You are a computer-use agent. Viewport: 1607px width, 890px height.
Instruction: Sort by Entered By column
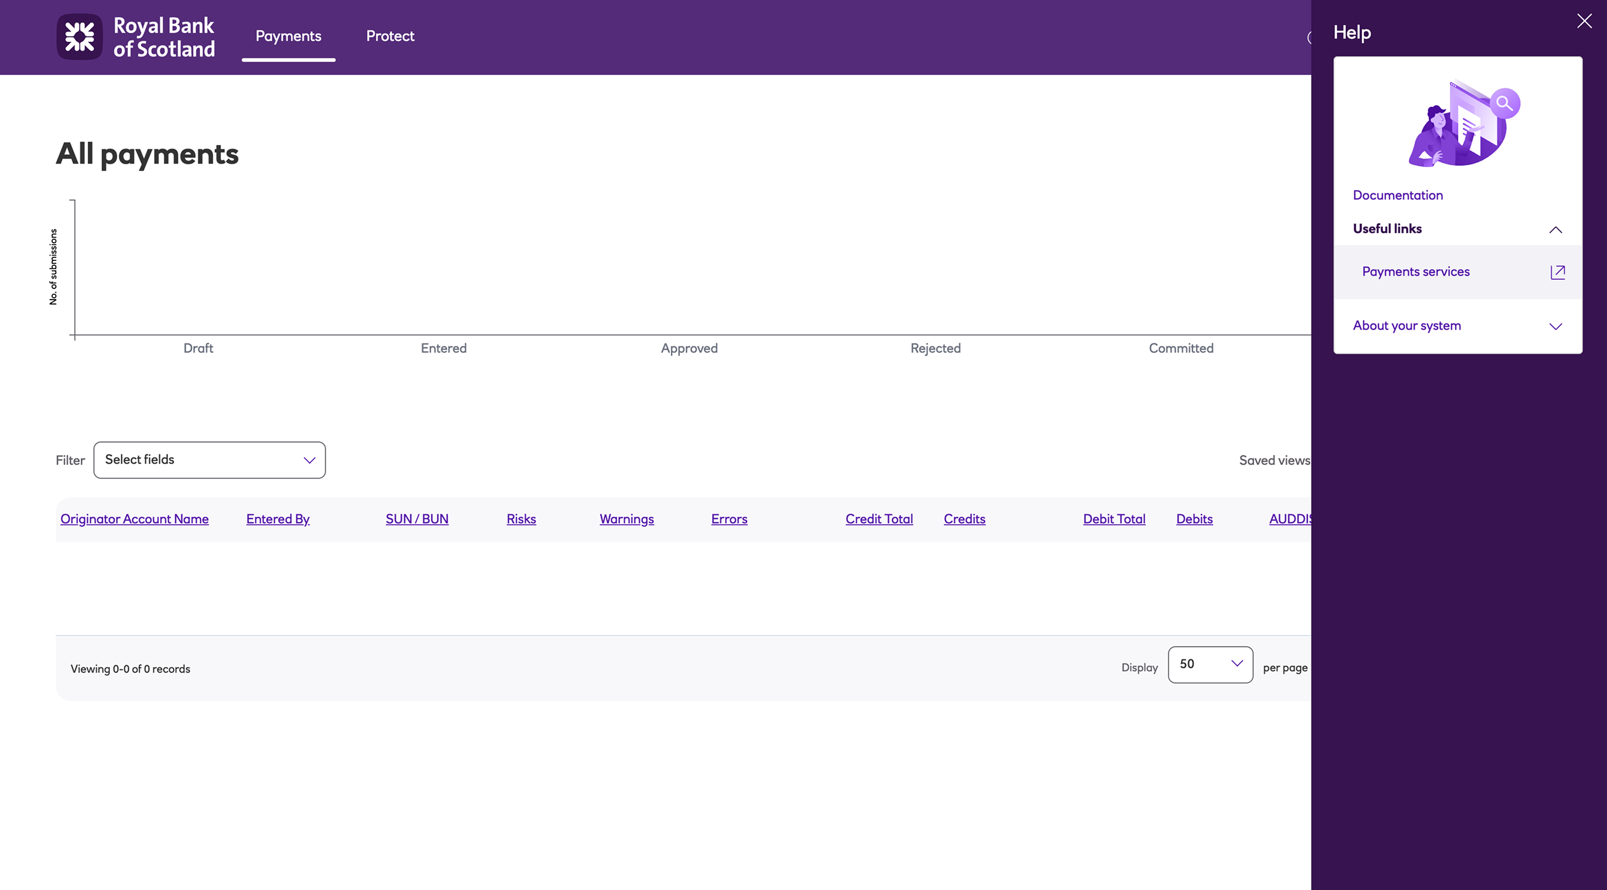[x=278, y=519]
